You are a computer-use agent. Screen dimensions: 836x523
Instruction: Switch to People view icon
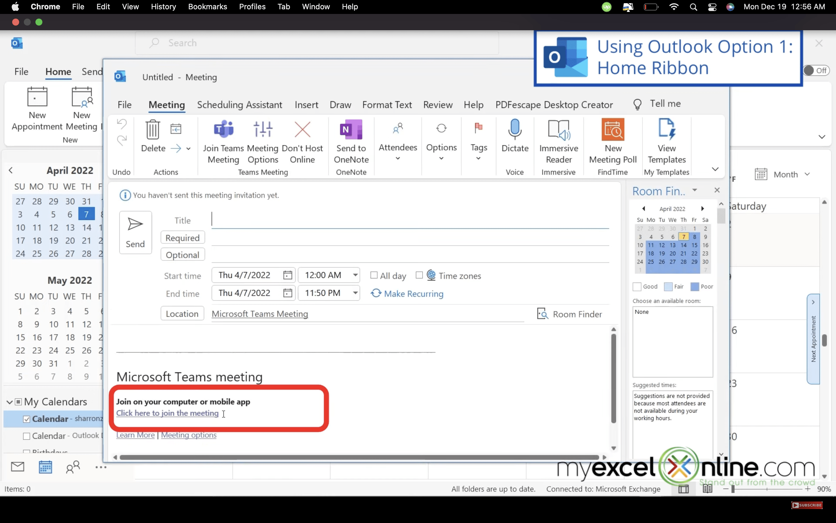(x=73, y=467)
